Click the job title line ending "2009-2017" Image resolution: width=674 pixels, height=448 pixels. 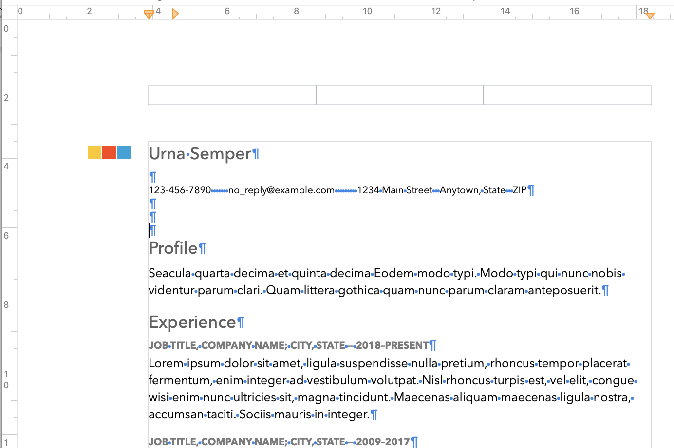tap(280, 442)
